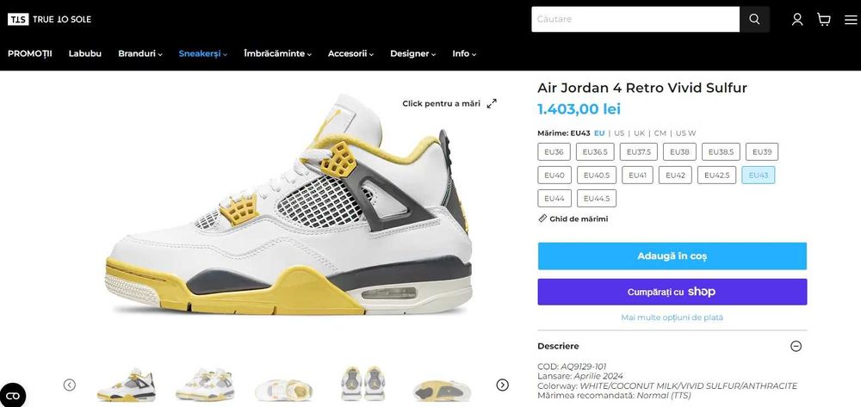The height and width of the screenshot is (407, 861).
Task: Select the shoe sole thumbnail image
Action: pyautogui.click(x=443, y=389)
